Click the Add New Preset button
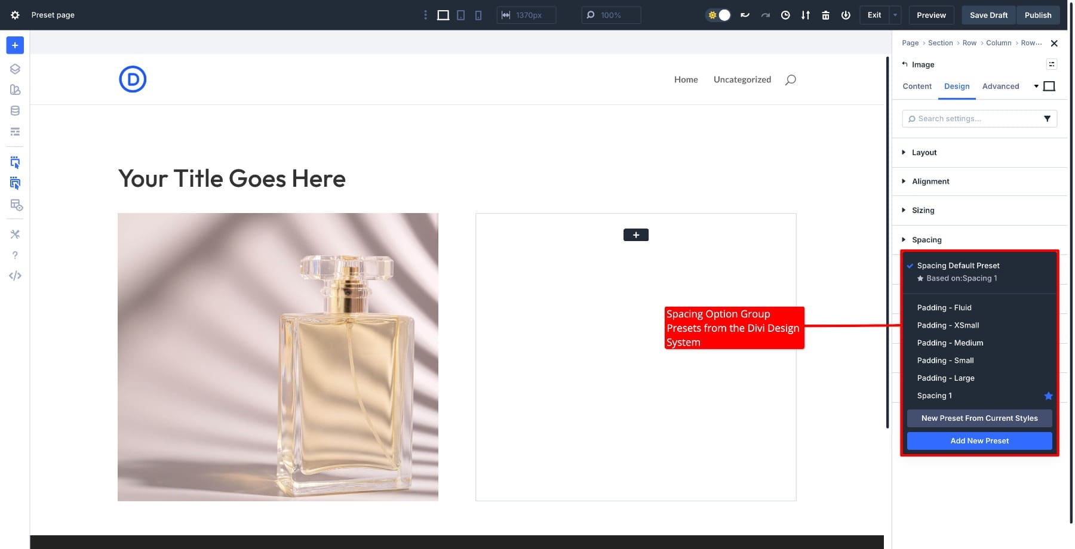1075x549 pixels. click(x=979, y=441)
